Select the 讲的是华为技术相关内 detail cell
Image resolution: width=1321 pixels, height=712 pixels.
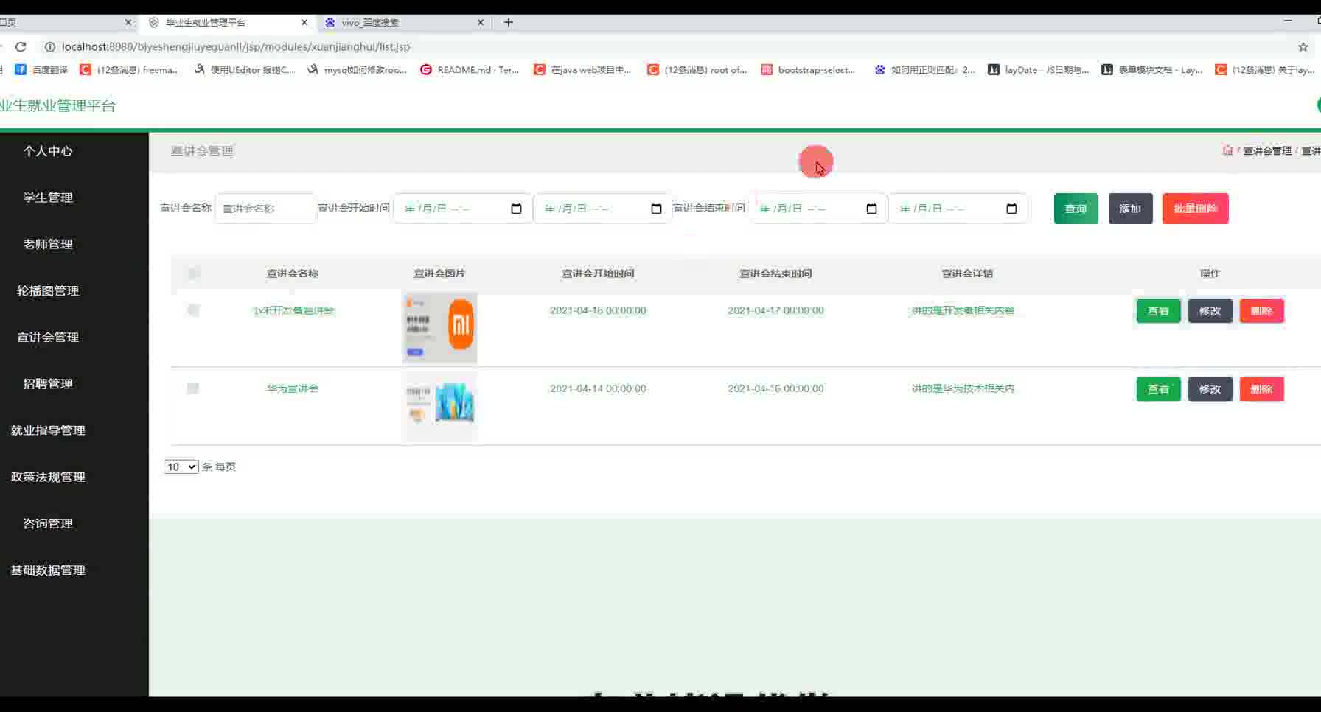coord(963,388)
